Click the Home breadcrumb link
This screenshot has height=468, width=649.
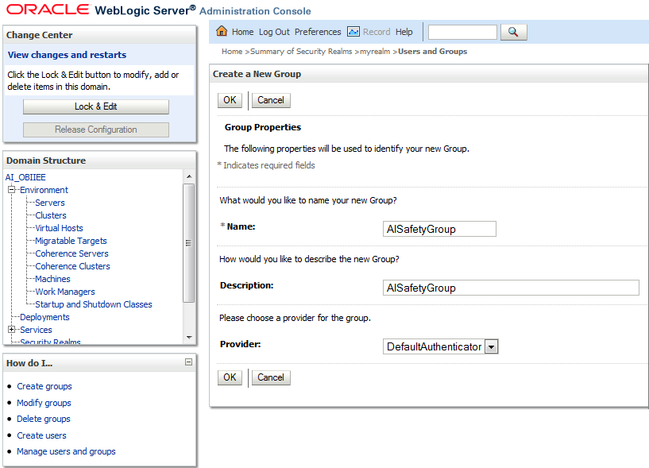coord(232,52)
